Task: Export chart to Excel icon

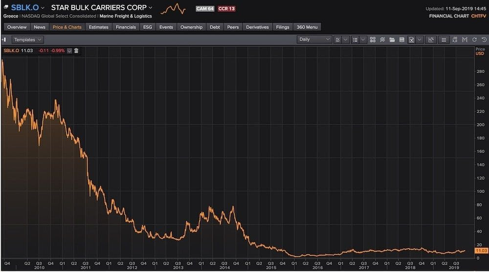Action: tap(412, 40)
